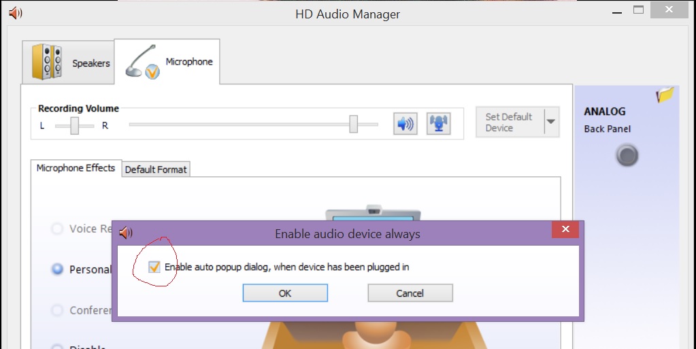Open the Default Format tab

pos(156,169)
